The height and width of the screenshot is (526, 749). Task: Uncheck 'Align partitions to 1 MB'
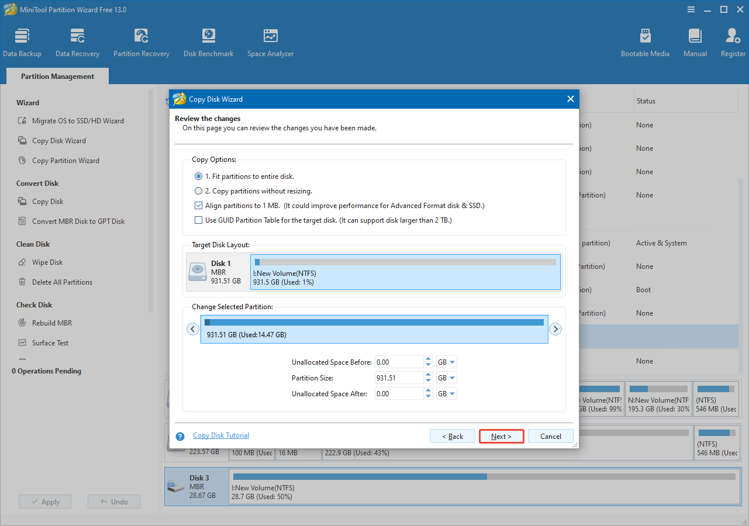click(x=198, y=205)
